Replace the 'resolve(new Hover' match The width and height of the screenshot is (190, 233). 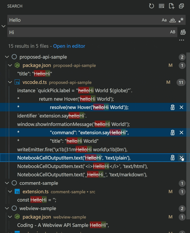click(173, 107)
